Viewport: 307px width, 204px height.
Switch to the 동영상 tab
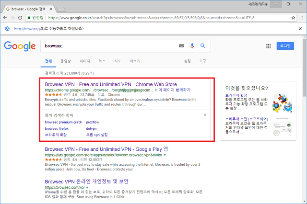(x=66, y=61)
